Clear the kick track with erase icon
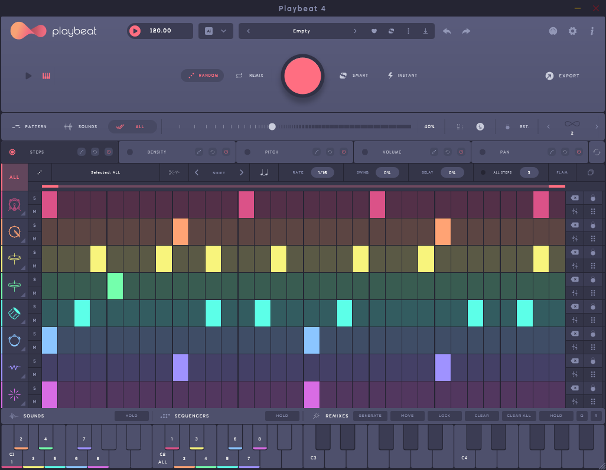The width and height of the screenshot is (606, 470). coord(575,198)
